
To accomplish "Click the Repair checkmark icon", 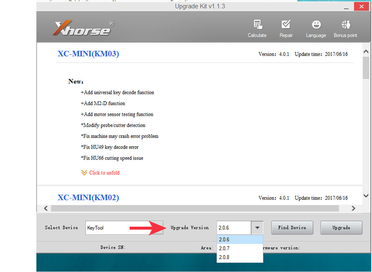I will (286, 24).
